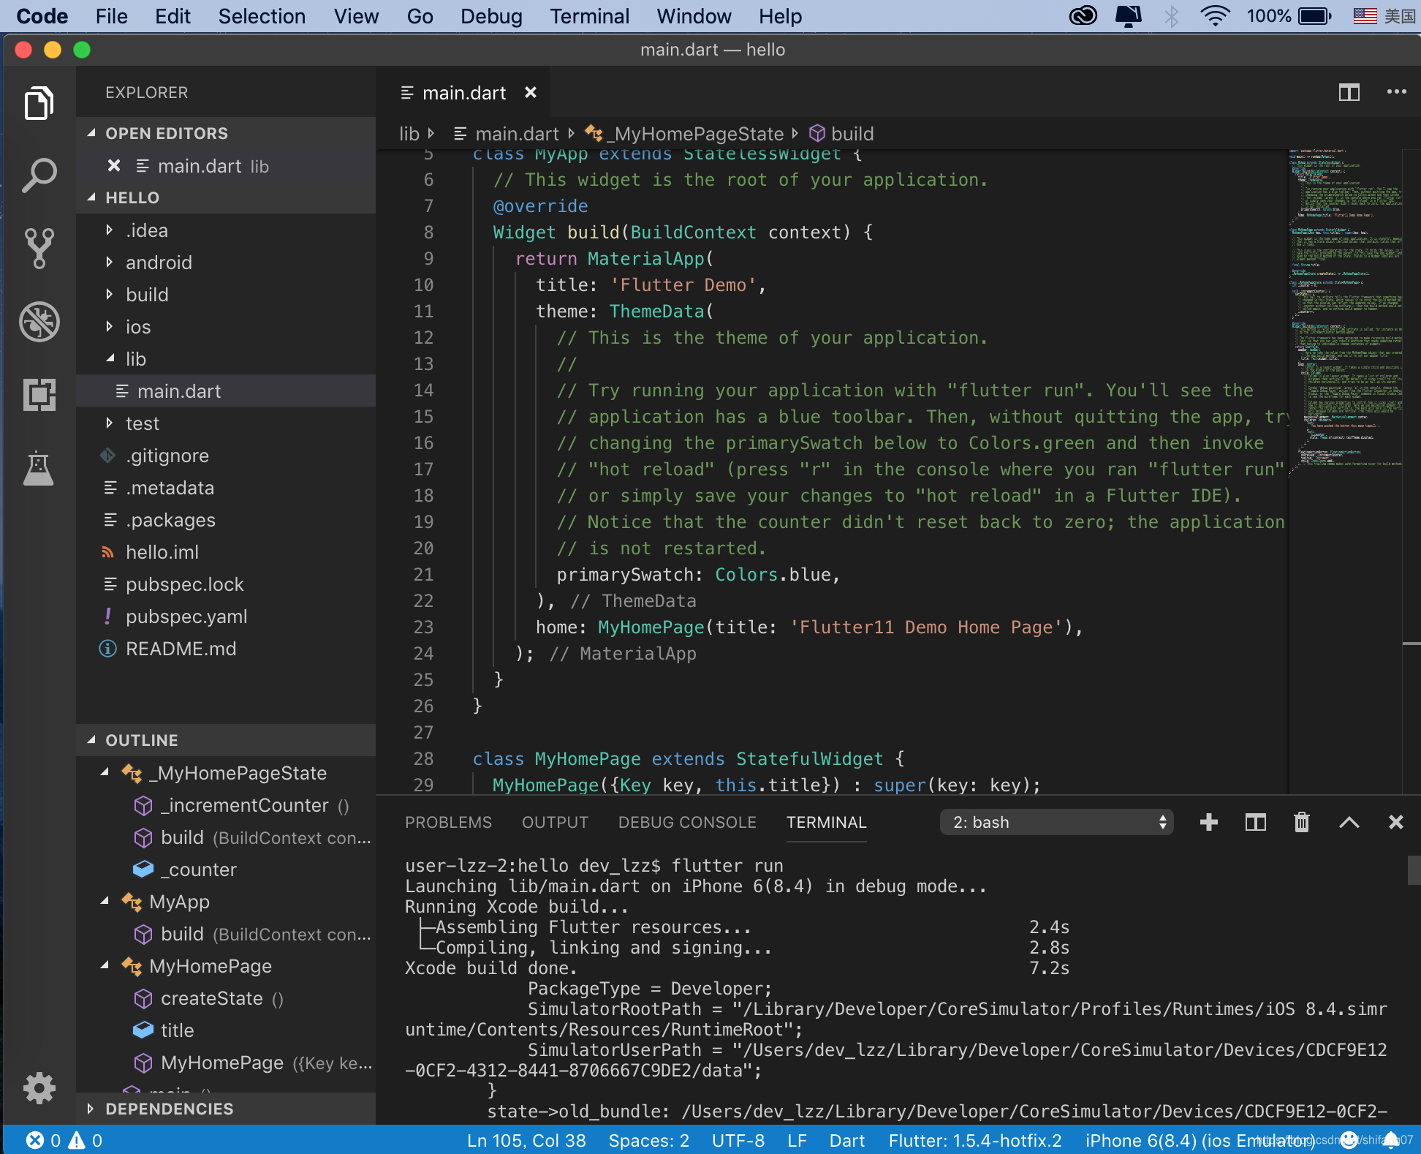Click the errors count icon in status bar
This screenshot has height=1154, width=1421.
(35, 1140)
